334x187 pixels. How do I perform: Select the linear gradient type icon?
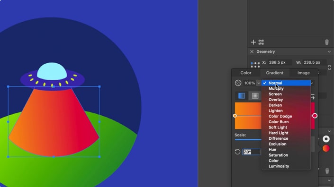[242, 96]
